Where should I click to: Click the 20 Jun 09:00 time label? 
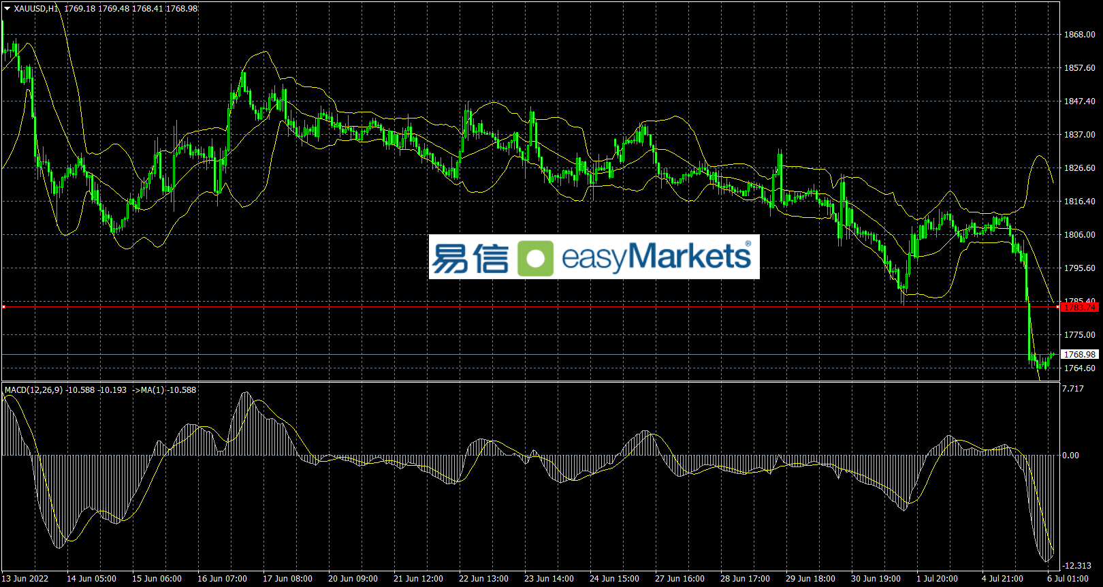pyautogui.click(x=353, y=579)
